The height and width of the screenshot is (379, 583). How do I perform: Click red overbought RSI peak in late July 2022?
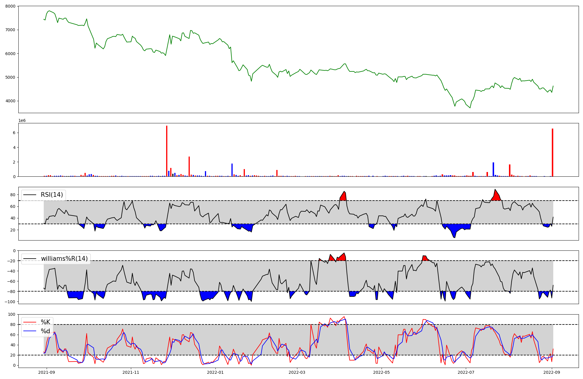click(x=496, y=196)
